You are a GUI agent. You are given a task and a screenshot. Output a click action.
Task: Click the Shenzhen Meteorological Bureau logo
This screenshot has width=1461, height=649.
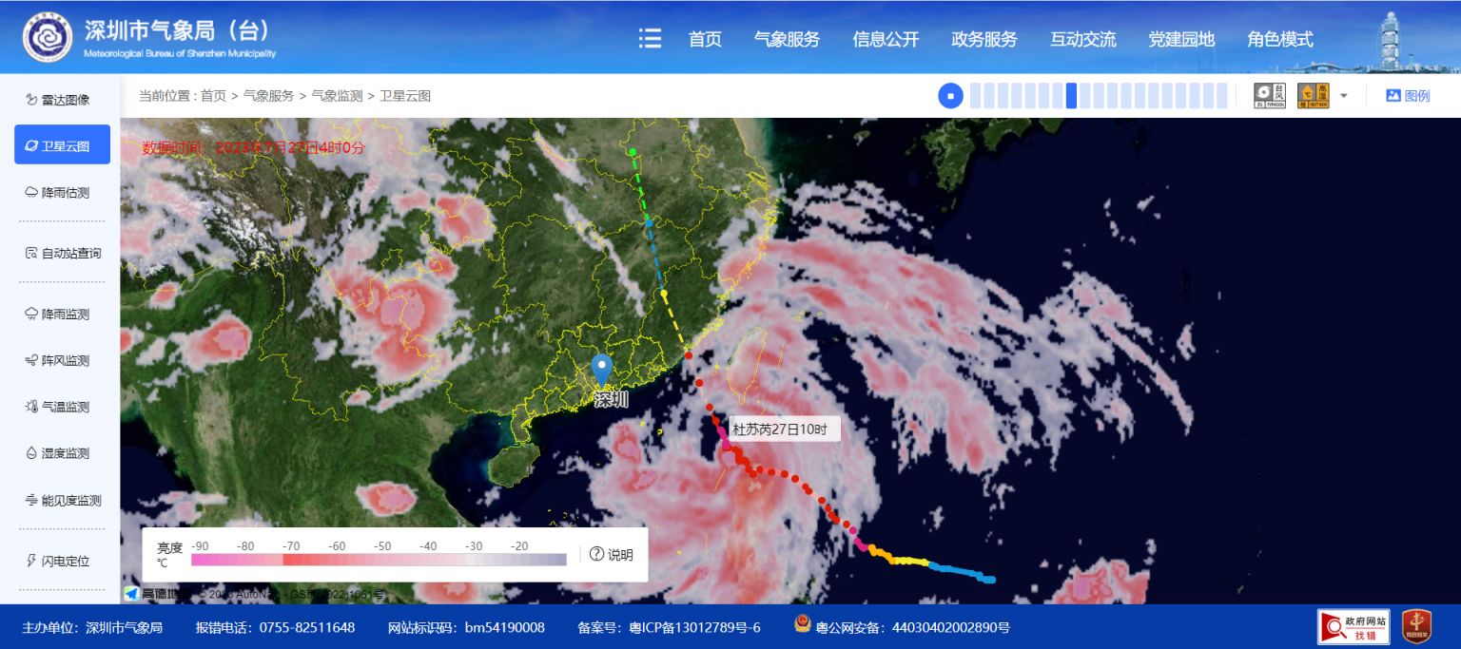coord(48,38)
